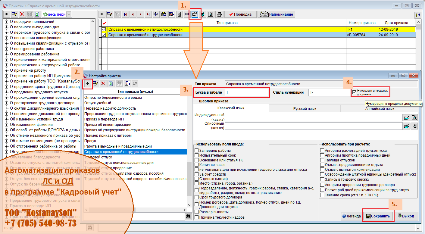Click the Легенда button
The image size is (425, 234).
(351, 216)
